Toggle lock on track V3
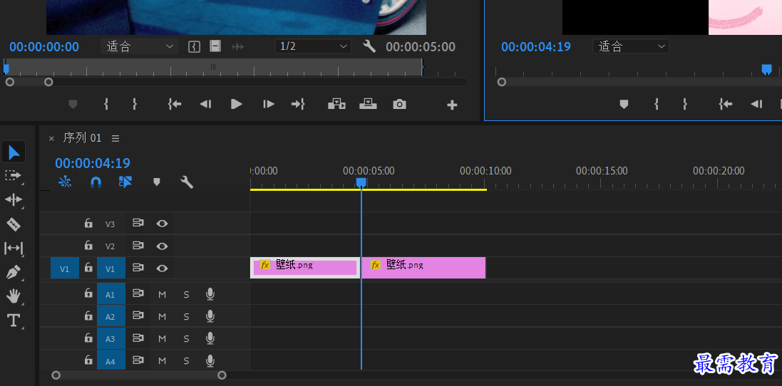The image size is (782, 386). tap(88, 223)
